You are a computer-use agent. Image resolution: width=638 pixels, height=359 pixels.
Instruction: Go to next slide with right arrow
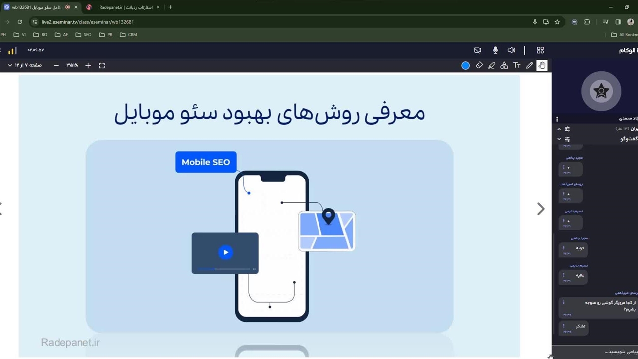pyautogui.click(x=541, y=209)
